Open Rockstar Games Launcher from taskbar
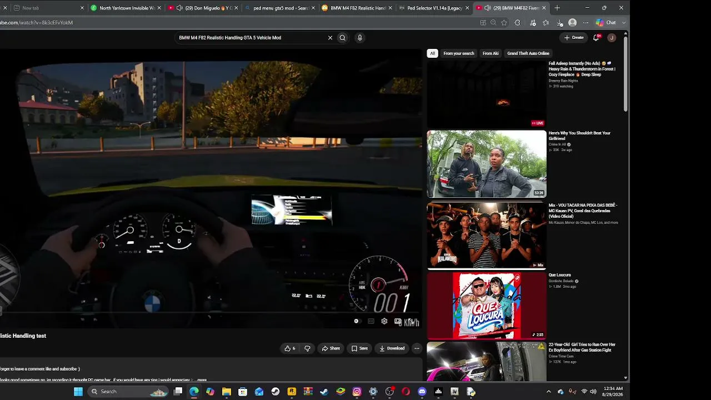711x400 pixels. (x=292, y=392)
